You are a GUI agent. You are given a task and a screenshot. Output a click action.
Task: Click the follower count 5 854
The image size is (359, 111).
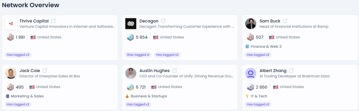pos(142,37)
